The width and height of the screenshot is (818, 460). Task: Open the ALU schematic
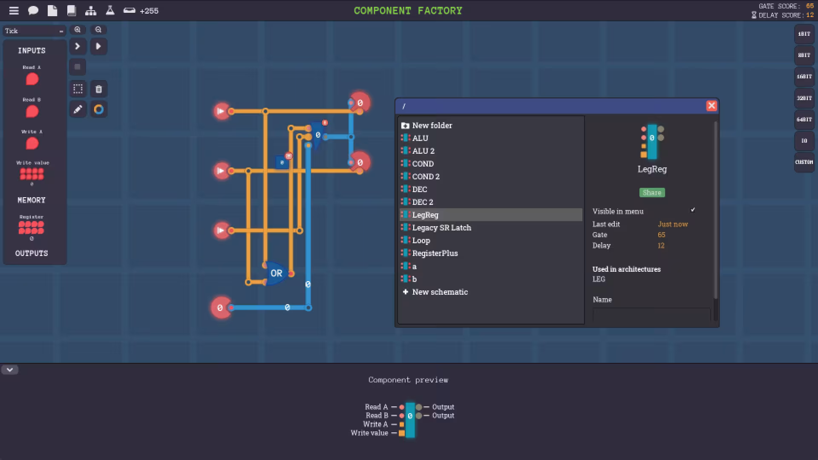pos(491,138)
